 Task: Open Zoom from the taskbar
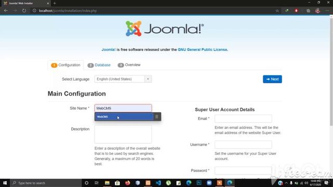tap(209, 183)
